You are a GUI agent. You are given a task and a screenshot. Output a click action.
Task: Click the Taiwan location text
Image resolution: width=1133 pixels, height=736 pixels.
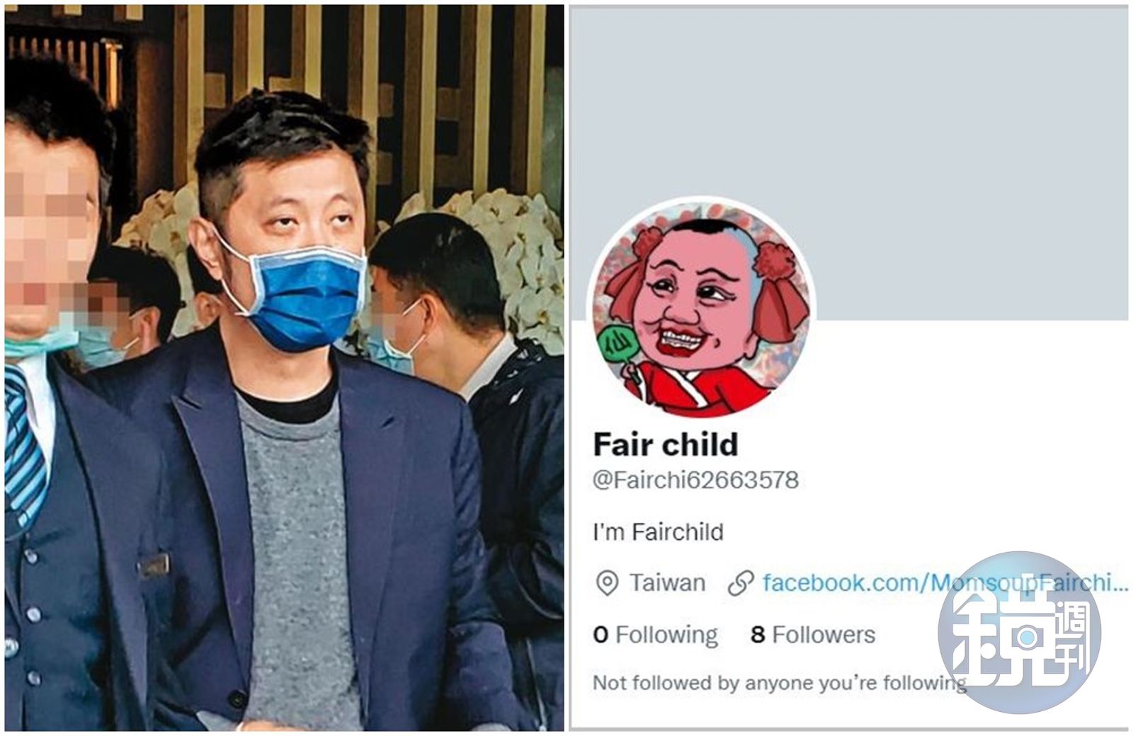coord(667,583)
